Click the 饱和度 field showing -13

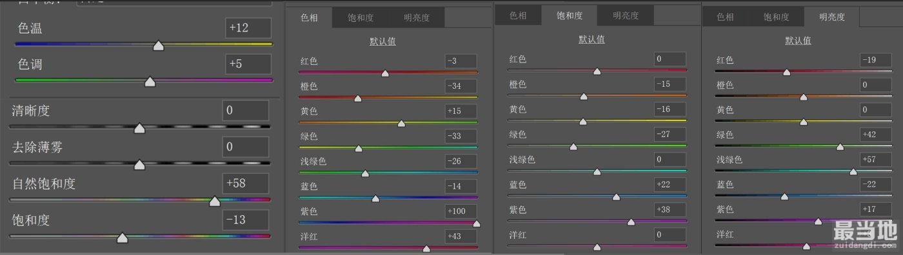click(245, 220)
